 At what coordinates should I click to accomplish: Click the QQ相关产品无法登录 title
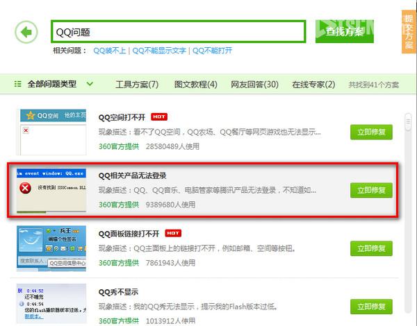[132, 175]
